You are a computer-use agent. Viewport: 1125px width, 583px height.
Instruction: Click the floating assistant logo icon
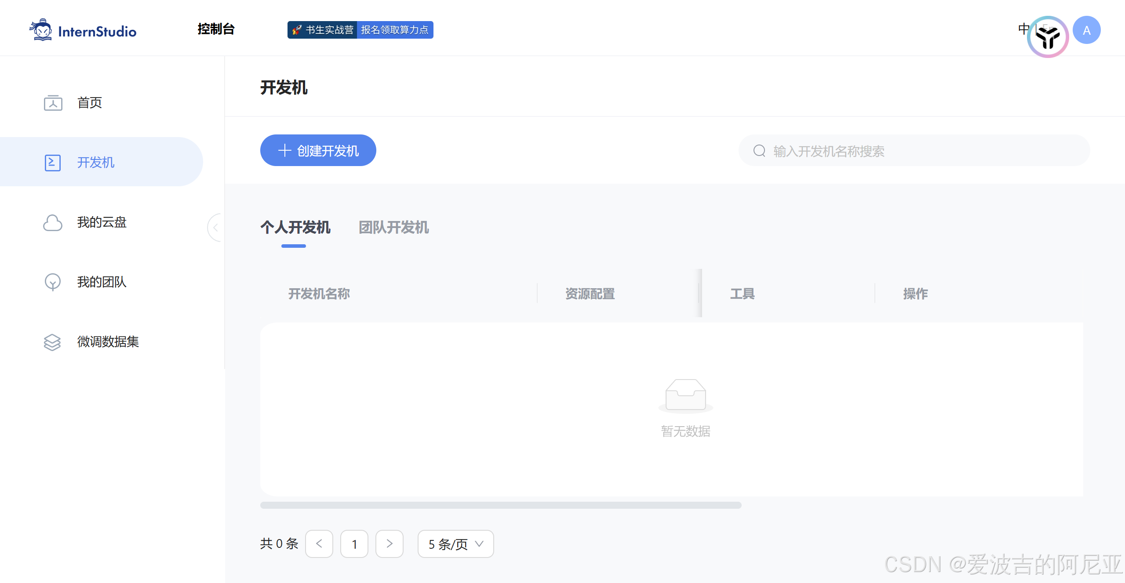pos(1048,37)
